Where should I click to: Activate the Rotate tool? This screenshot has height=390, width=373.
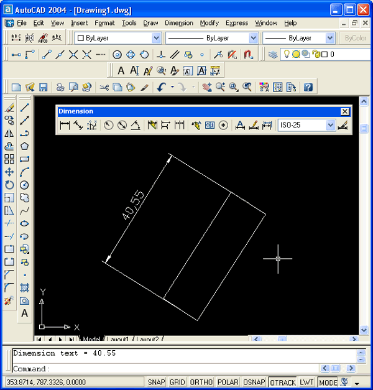pos(9,185)
